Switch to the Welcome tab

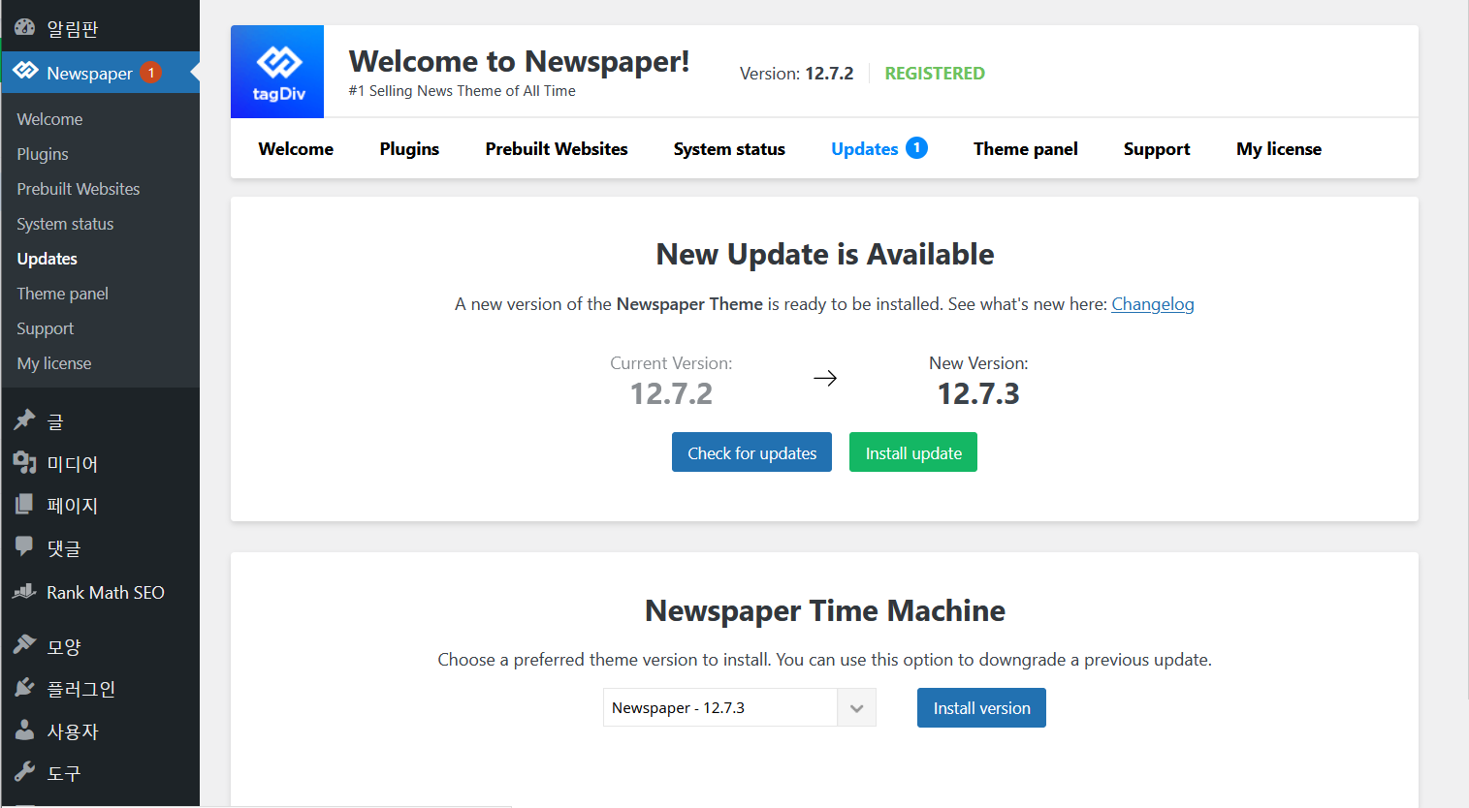point(296,148)
